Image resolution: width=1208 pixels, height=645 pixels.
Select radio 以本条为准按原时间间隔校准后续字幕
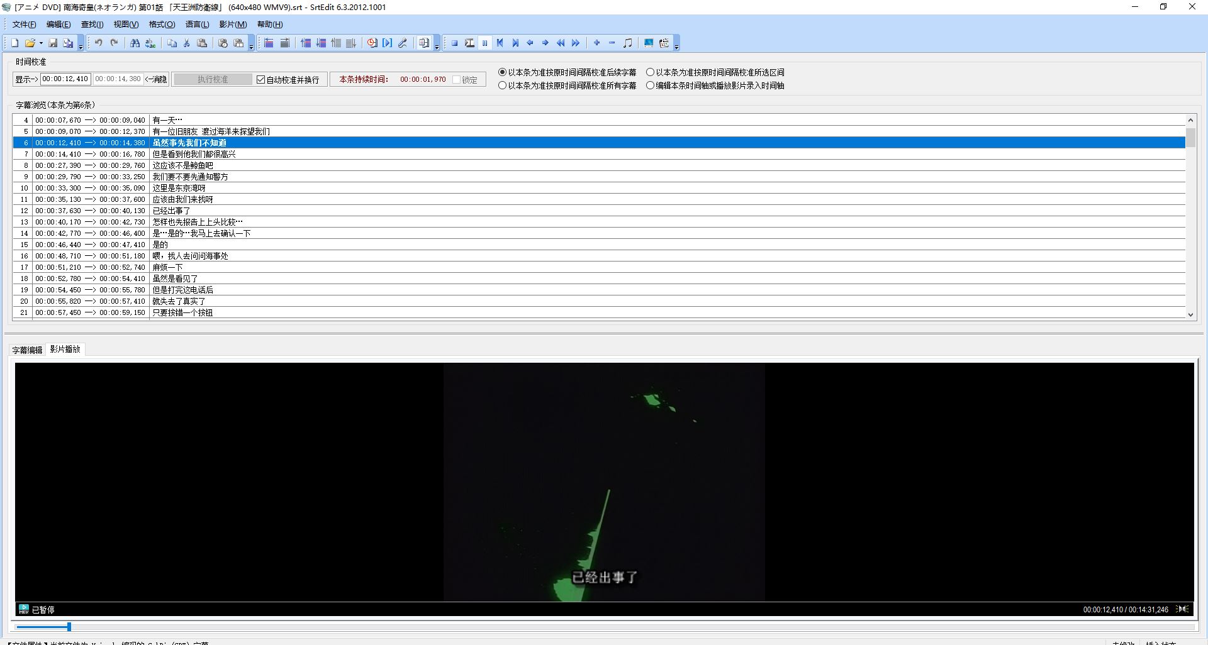[x=502, y=72]
